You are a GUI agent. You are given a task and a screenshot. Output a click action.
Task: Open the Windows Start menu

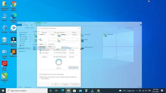click(3, 91)
